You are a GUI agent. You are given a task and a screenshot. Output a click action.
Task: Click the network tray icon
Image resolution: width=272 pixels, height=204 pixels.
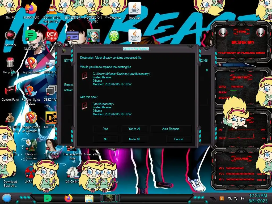(236, 198)
